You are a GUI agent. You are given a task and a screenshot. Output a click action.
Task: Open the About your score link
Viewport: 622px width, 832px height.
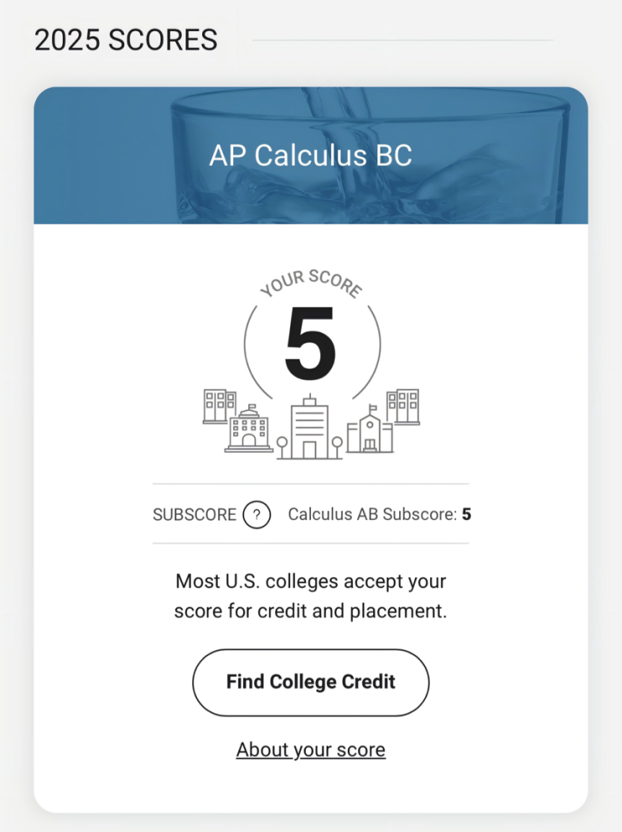click(x=311, y=750)
